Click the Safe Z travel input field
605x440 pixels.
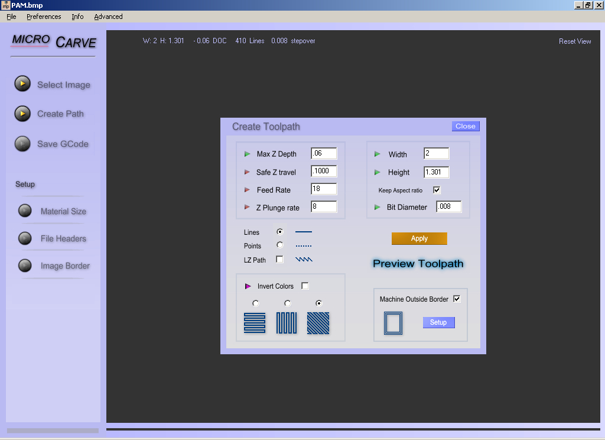[324, 171]
